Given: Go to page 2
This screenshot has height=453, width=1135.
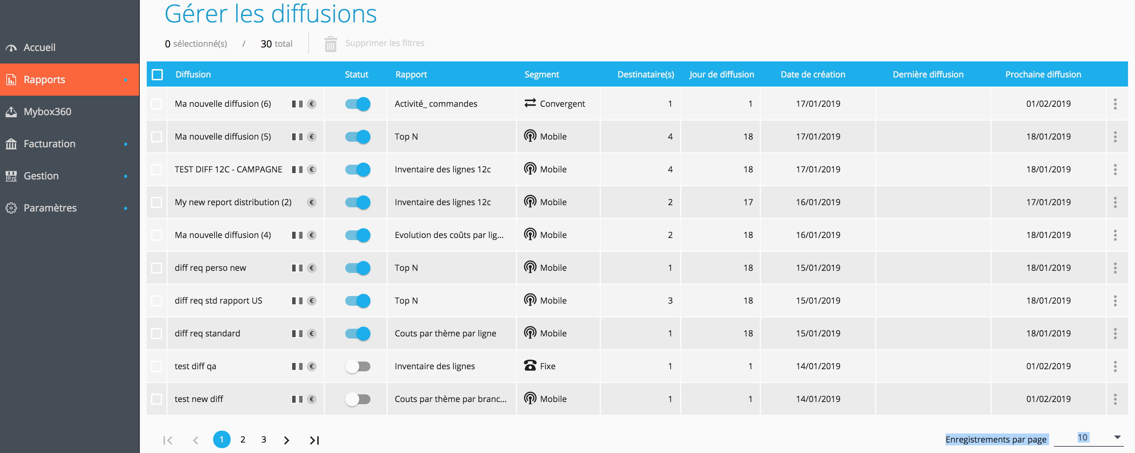Looking at the screenshot, I should (243, 439).
